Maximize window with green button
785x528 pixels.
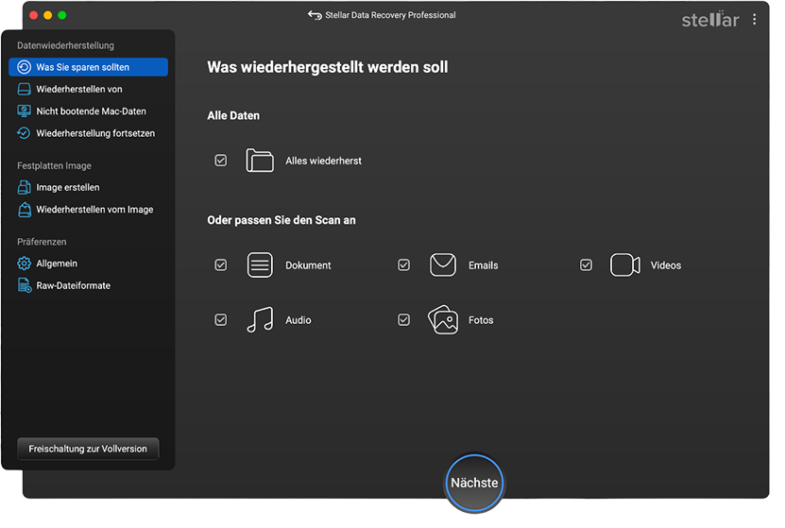tap(62, 15)
